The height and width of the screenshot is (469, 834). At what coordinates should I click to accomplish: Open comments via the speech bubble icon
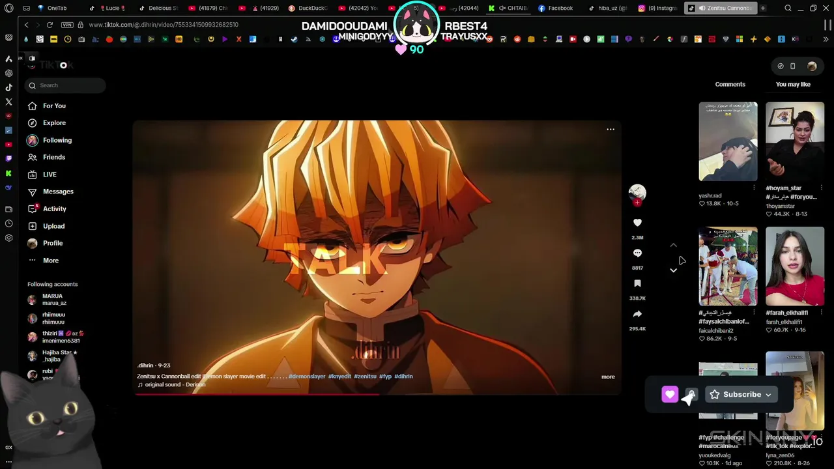click(x=637, y=253)
